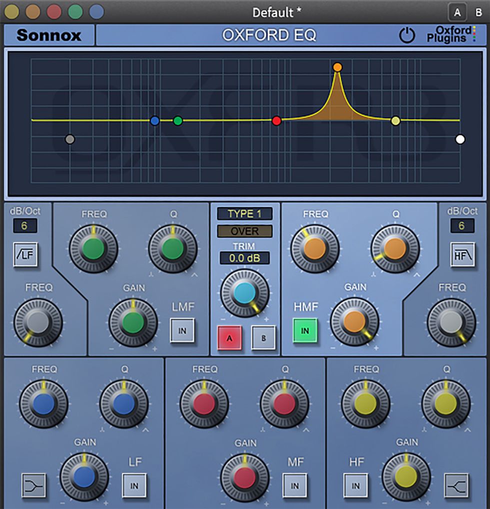The width and height of the screenshot is (490, 509).
Task: Click the red MF FREQ knob
Action: pyautogui.click(x=204, y=404)
